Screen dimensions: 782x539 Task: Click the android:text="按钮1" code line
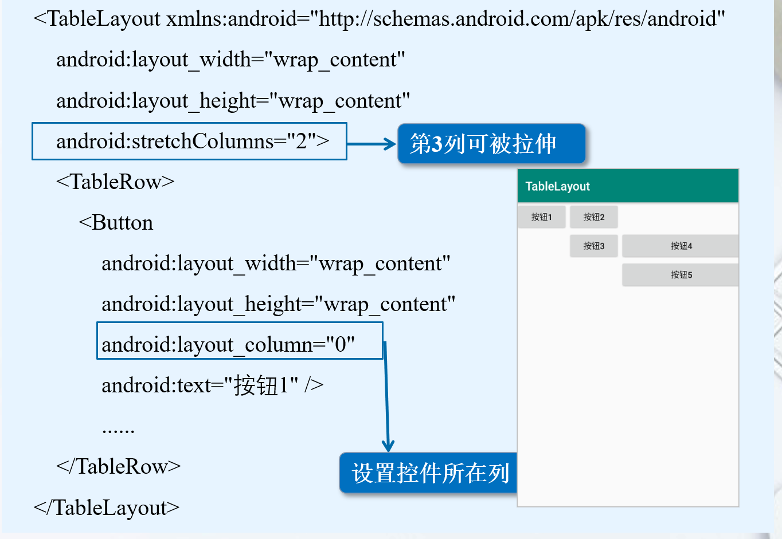click(212, 385)
